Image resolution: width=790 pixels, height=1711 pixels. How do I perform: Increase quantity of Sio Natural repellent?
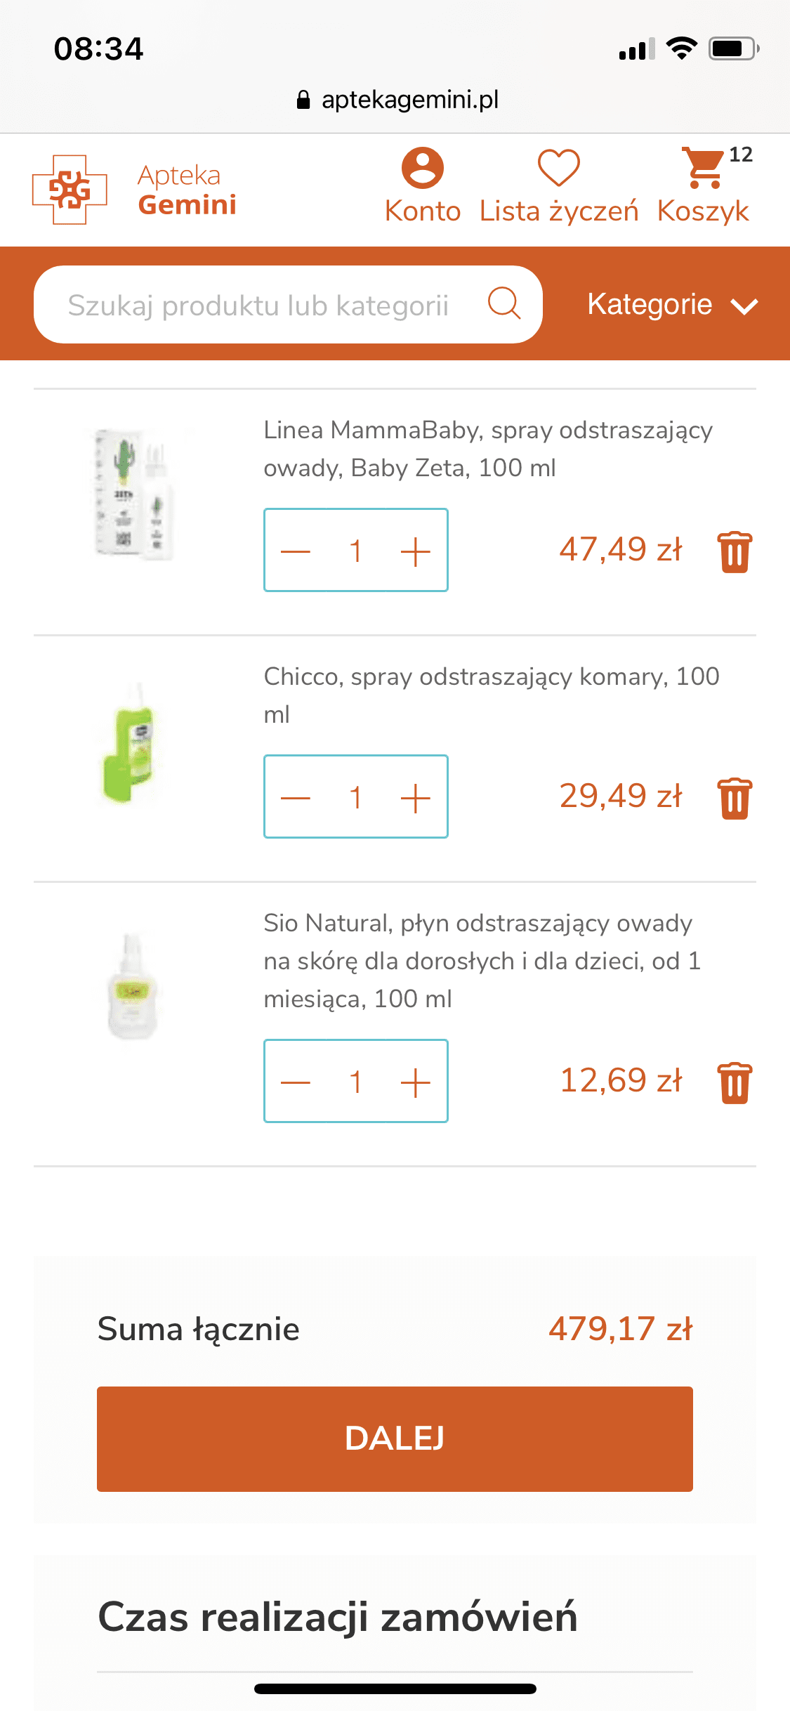pyautogui.click(x=415, y=1082)
